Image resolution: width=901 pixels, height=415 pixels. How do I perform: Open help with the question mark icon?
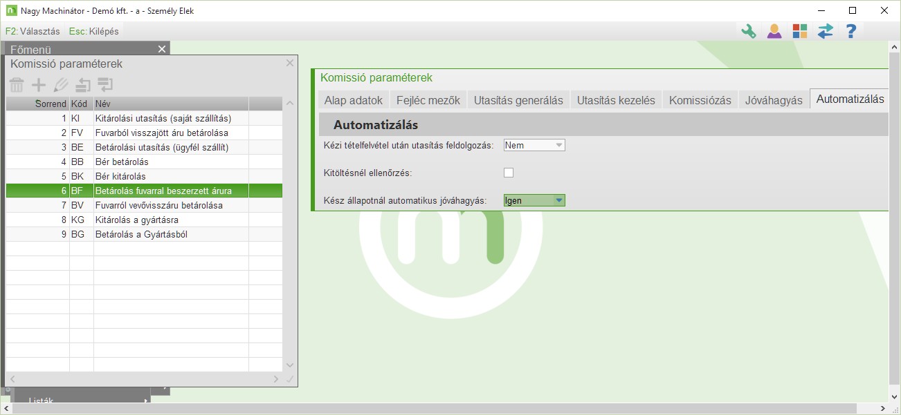(851, 31)
